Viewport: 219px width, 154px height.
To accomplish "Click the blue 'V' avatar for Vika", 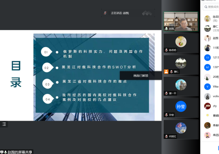I will click(207, 86).
